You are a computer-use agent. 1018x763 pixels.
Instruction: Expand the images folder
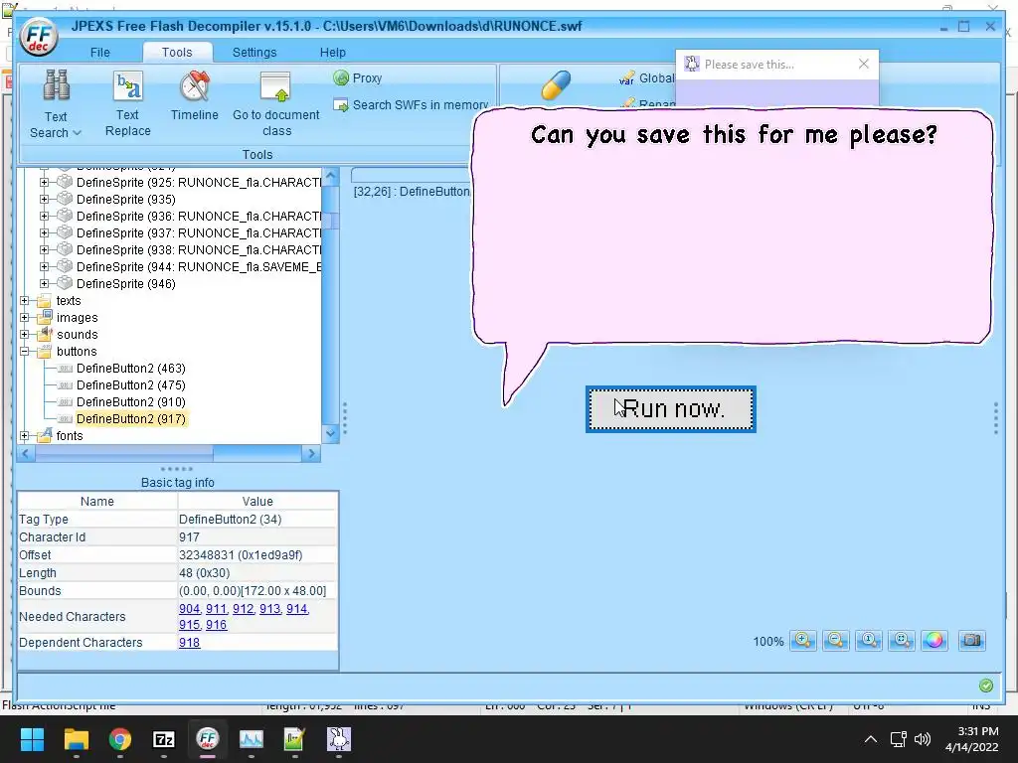pos(25,317)
